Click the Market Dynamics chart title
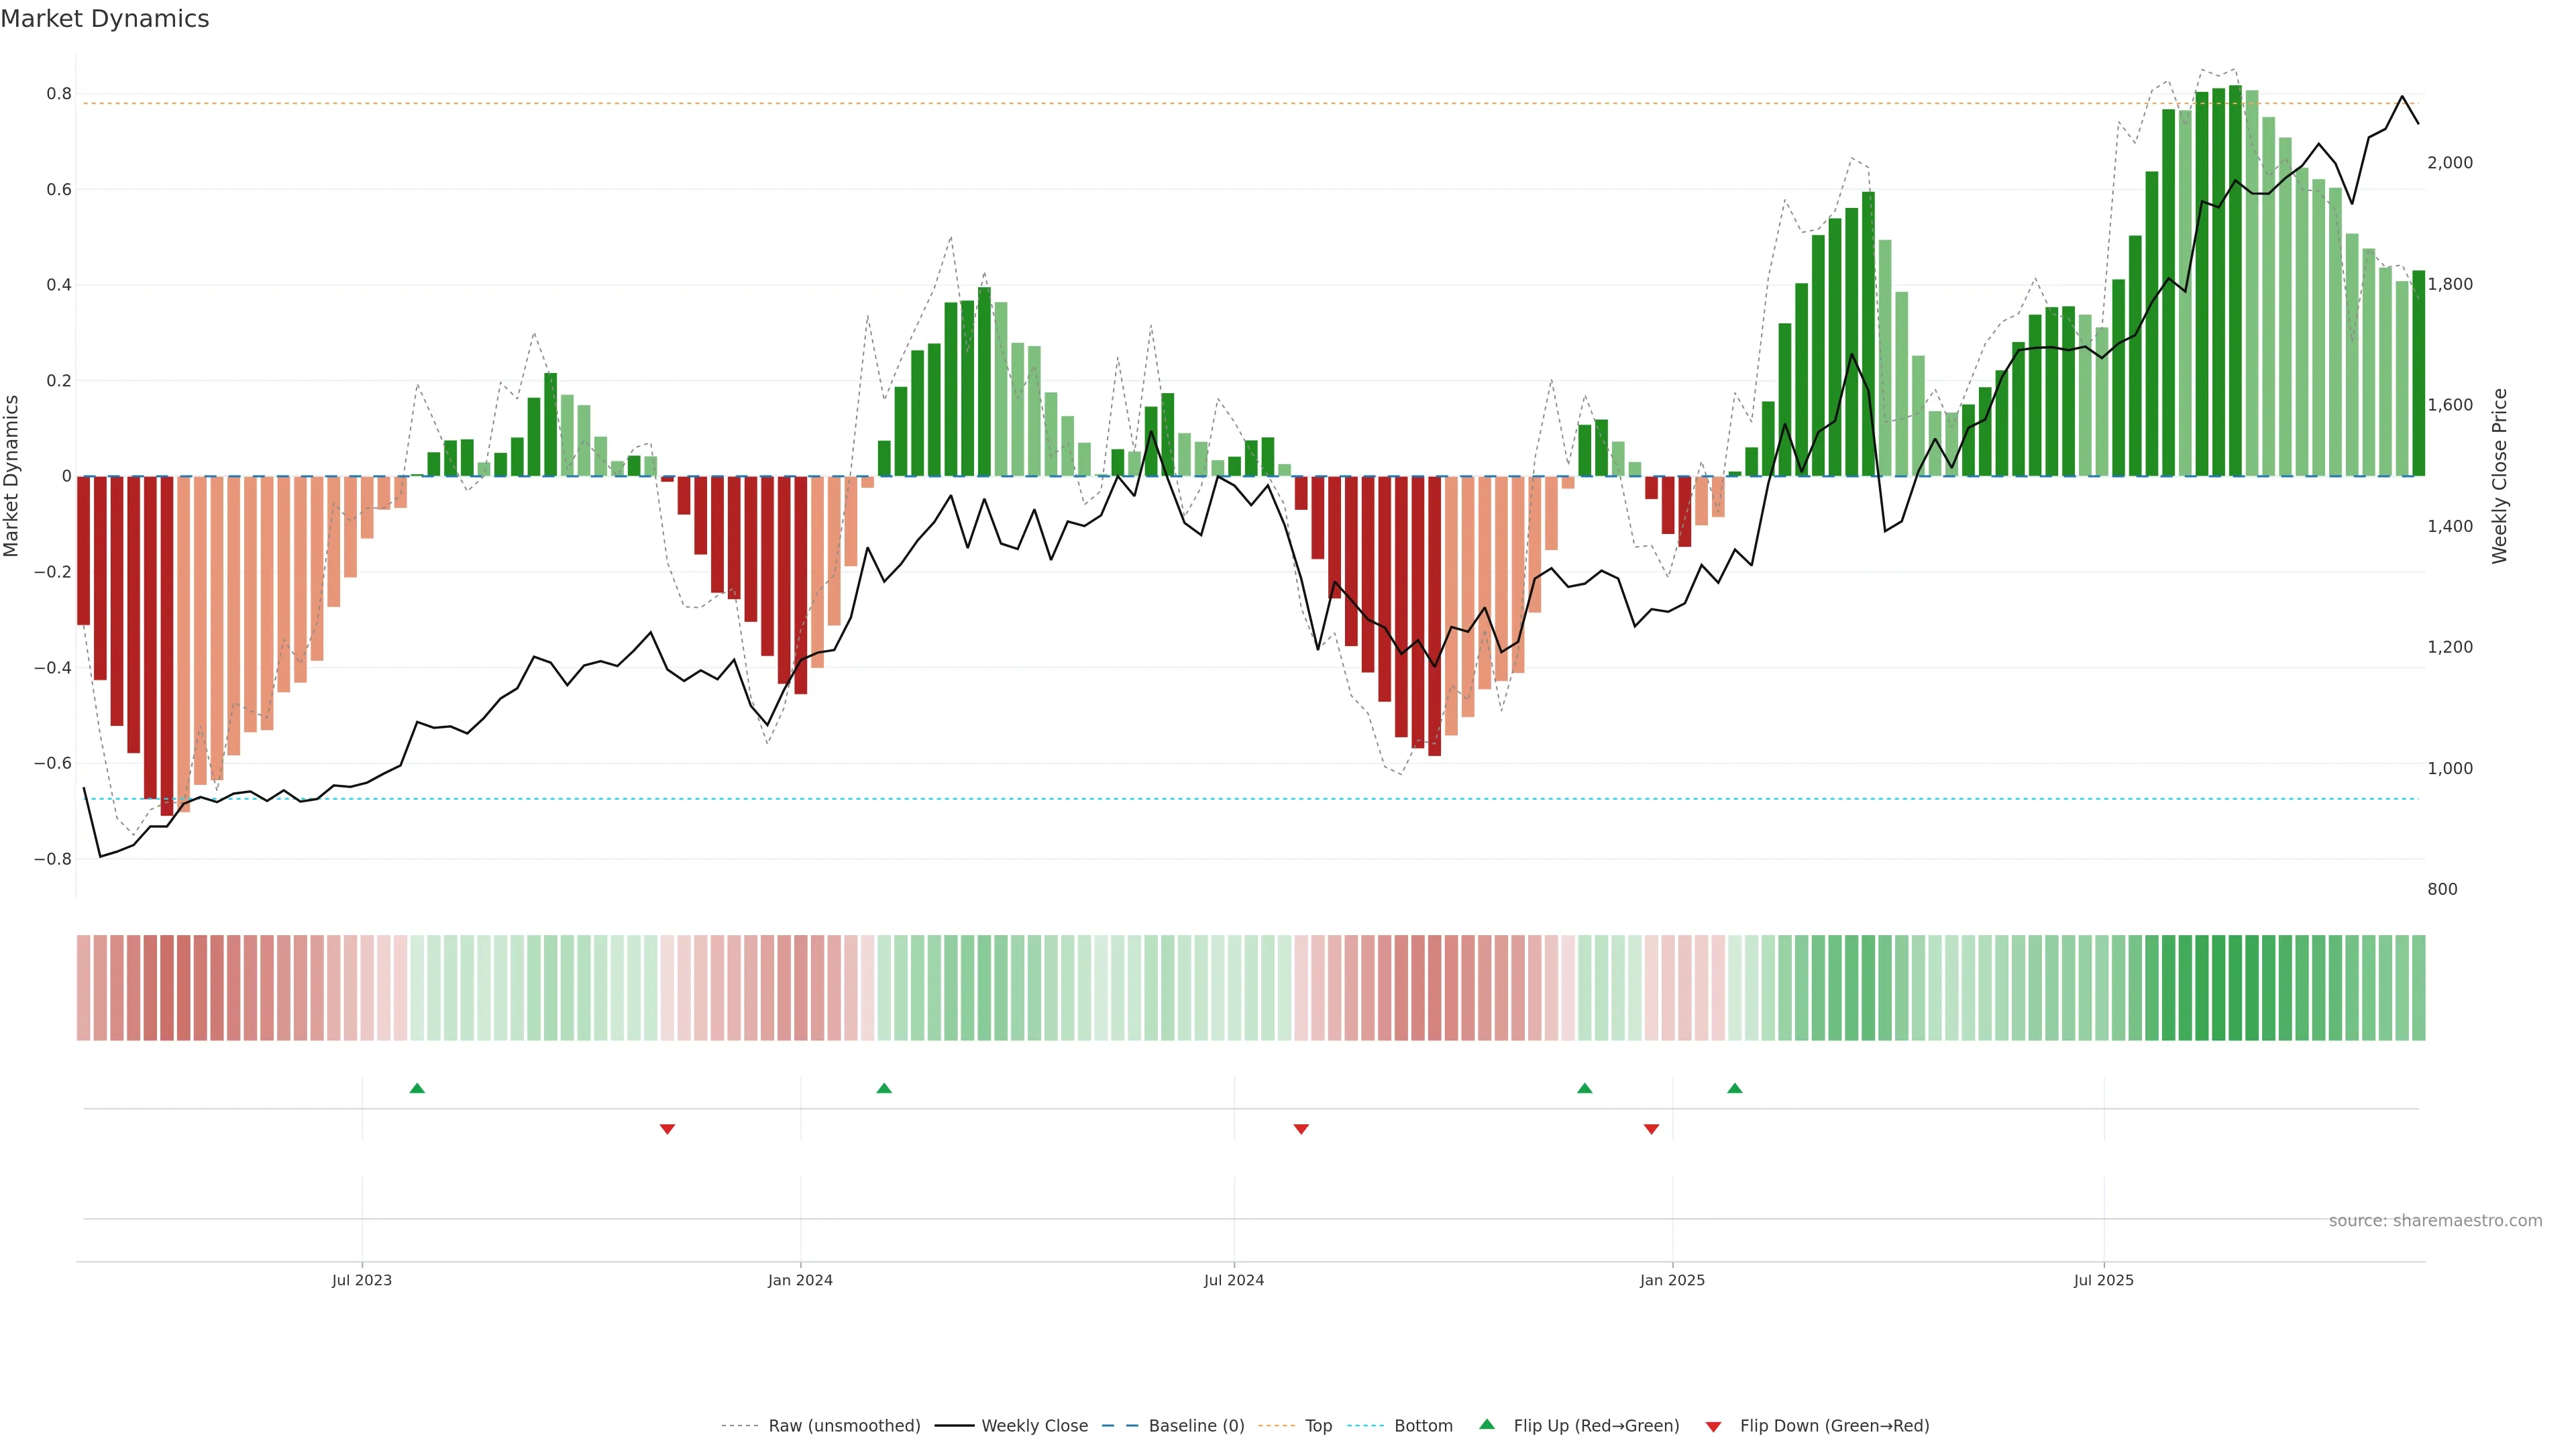The height and width of the screenshot is (1449, 2576). click(105, 19)
